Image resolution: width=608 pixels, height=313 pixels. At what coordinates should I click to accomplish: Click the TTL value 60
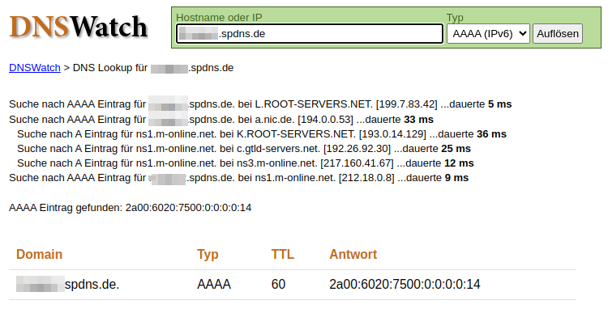(278, 285)
